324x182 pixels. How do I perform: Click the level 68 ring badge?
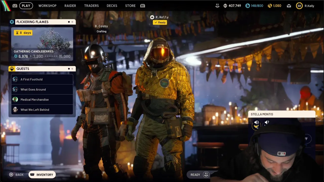coord(299,6)
